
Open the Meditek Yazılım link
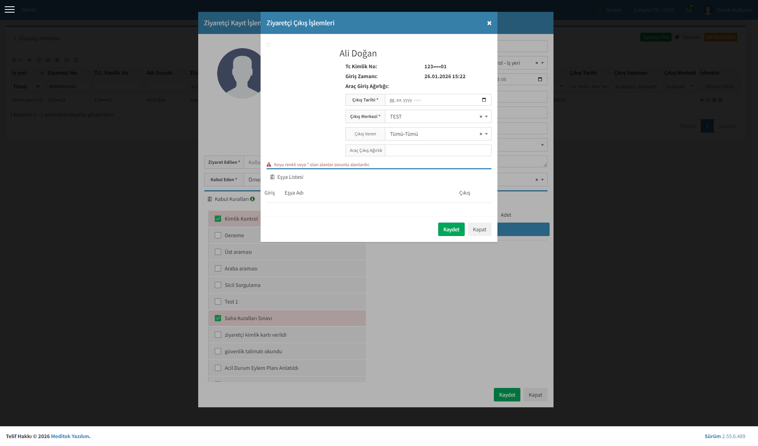pyautogui.click(x=70, y=436)
